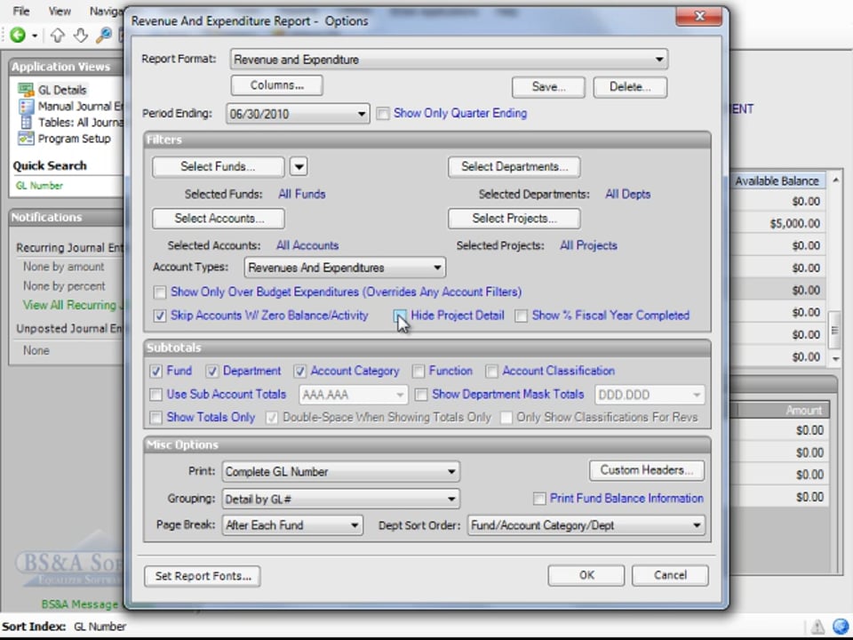The height and width of the screenshot is (640, 853).
Task: Click the down arrow toolbar icon
Action: [x=81, y=36]
